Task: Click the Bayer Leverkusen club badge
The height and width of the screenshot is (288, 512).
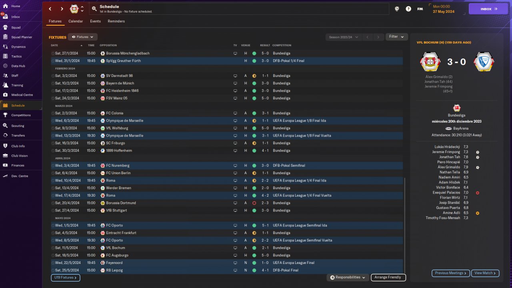Action: 74,9
